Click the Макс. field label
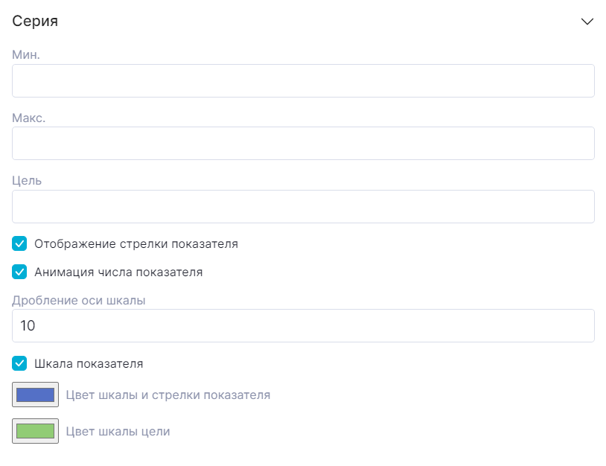 pyautogui.click(x=29, y=117)
